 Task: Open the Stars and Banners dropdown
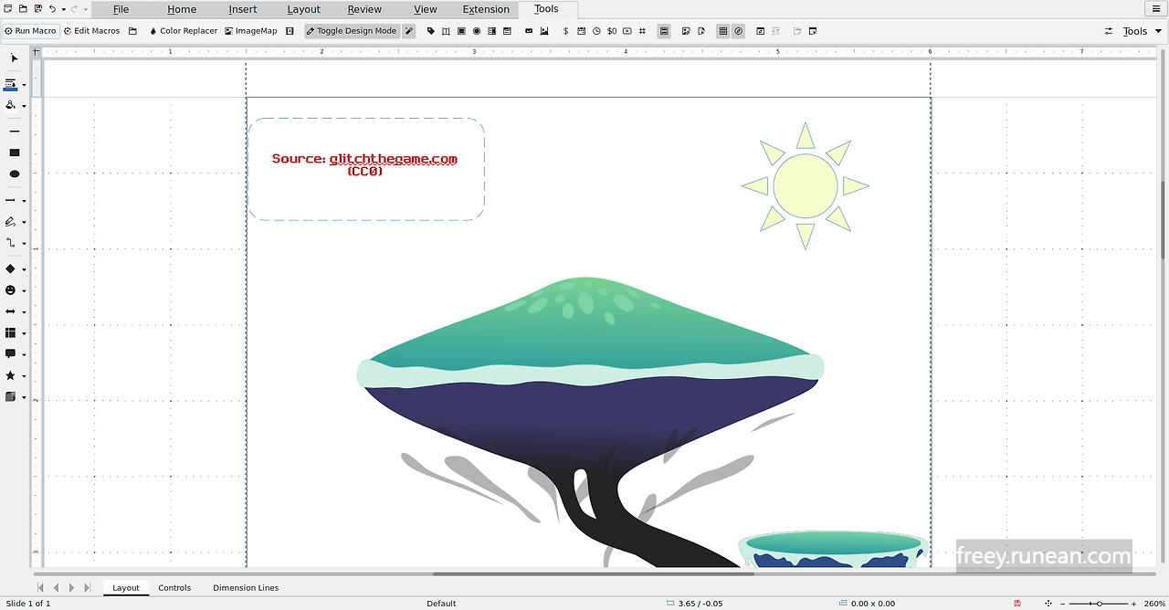(x=26, y=375)
